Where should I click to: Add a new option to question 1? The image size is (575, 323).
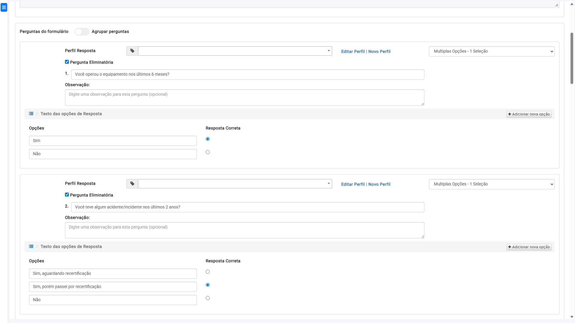click(x=529, y=114)
